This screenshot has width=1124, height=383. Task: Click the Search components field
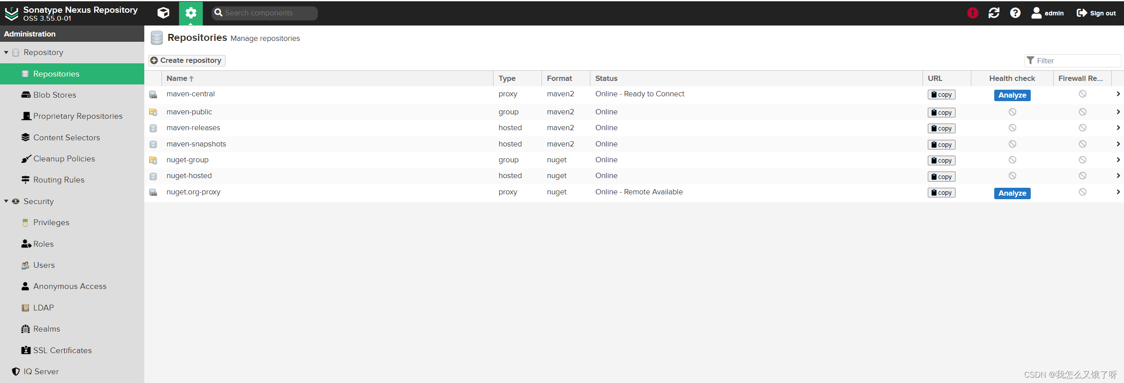tap(265, 13)
